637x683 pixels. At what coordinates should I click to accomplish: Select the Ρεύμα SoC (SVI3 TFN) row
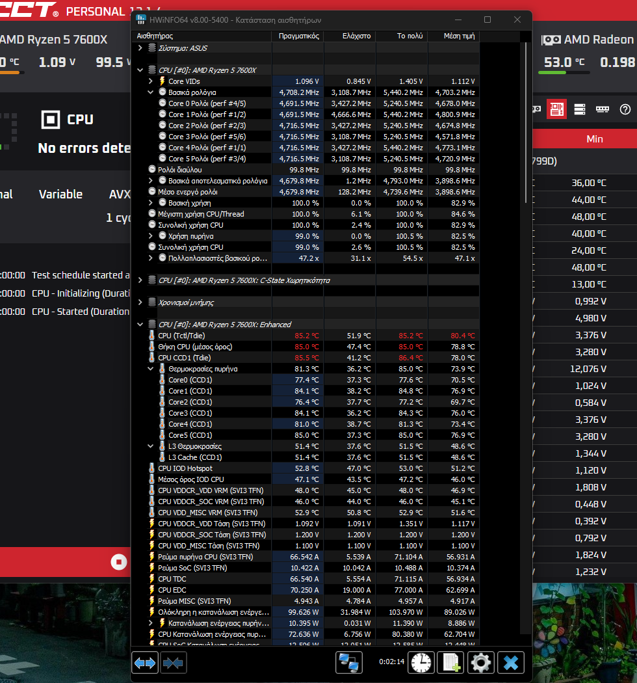click(305, 568)
